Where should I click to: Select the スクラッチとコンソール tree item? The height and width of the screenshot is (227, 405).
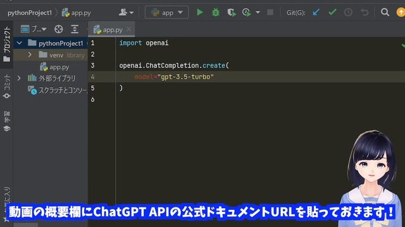click(x=58, y=90)
